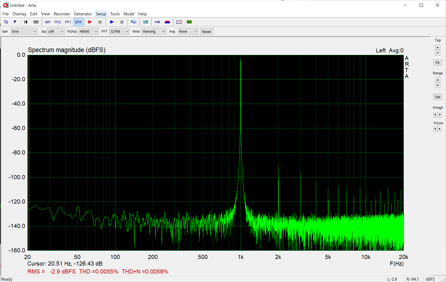Click the new document toolbar icon
446x282 pixels.
pyautogui.click(x=6, y=22)
